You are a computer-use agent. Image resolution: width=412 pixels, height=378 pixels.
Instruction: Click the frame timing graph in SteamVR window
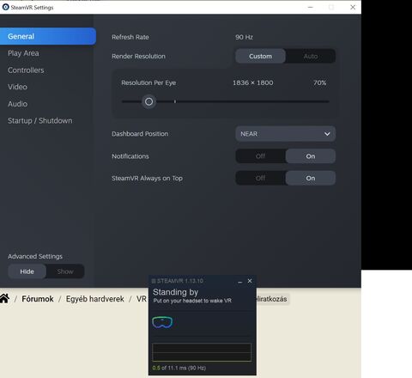[202, 352]
